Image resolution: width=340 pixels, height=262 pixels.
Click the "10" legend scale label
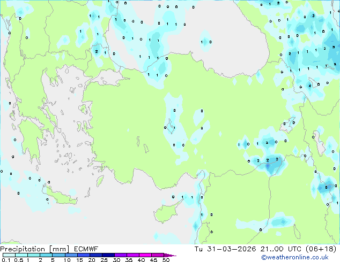click(x=67, y=260)
